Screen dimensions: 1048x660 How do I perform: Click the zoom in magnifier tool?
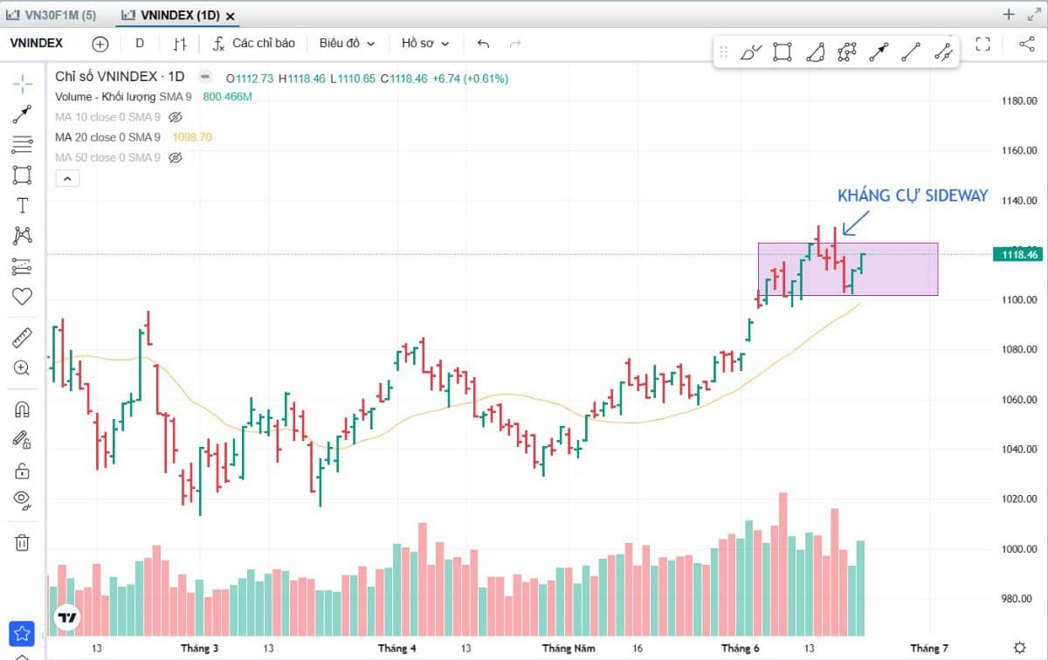(x=22, y=368)
